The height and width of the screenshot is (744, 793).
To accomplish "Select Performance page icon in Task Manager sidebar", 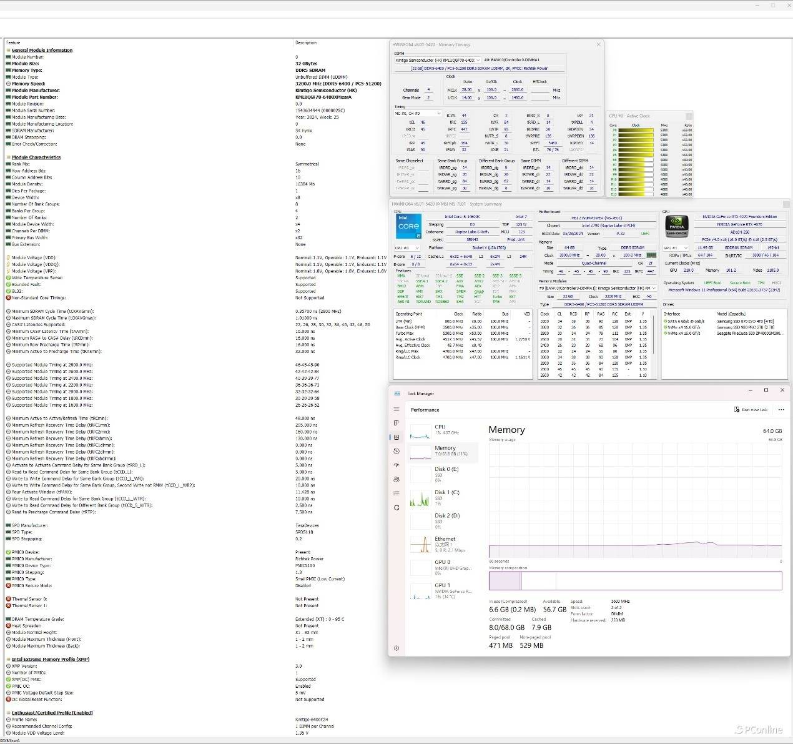I will 396,437.
